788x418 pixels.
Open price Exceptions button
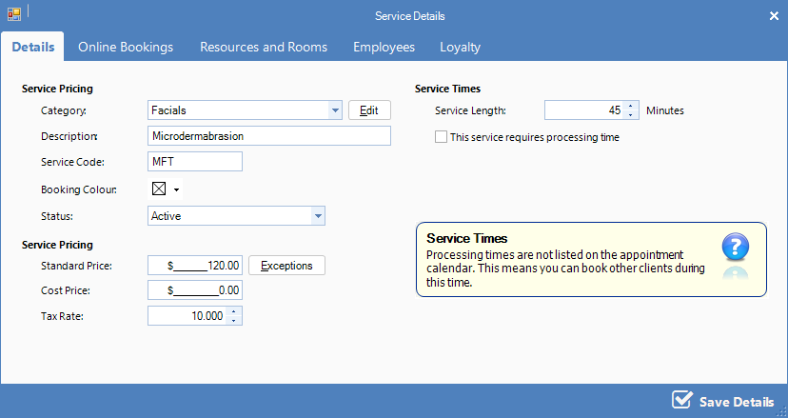(x=286, y=265)
